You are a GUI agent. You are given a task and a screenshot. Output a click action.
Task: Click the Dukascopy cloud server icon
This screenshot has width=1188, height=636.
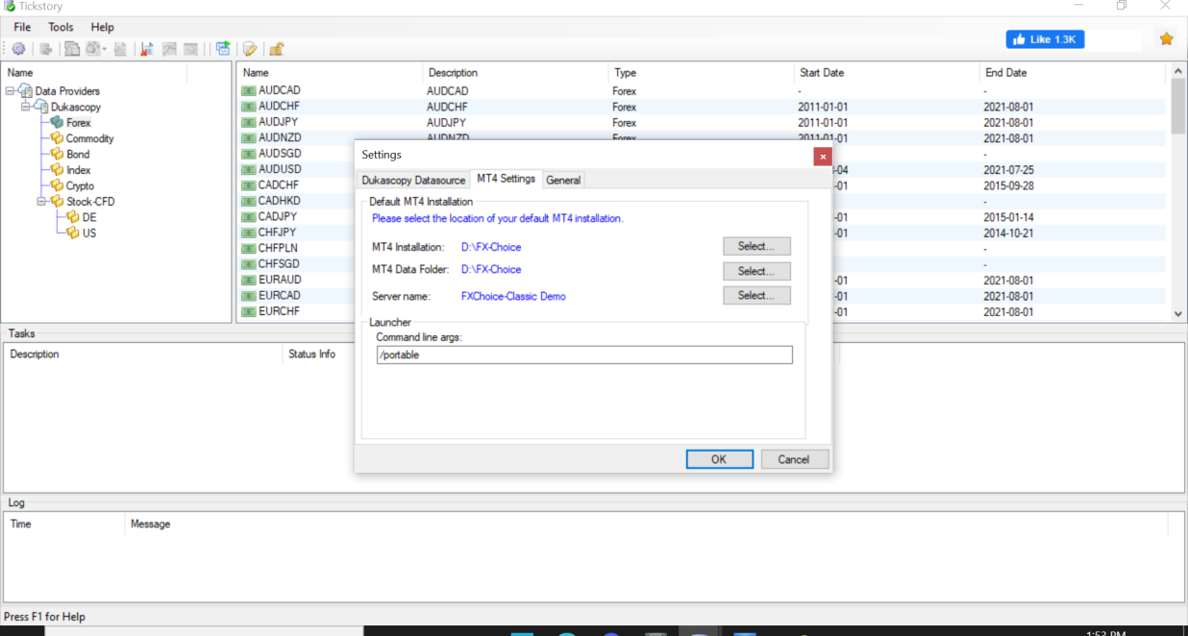coord(41,107)
